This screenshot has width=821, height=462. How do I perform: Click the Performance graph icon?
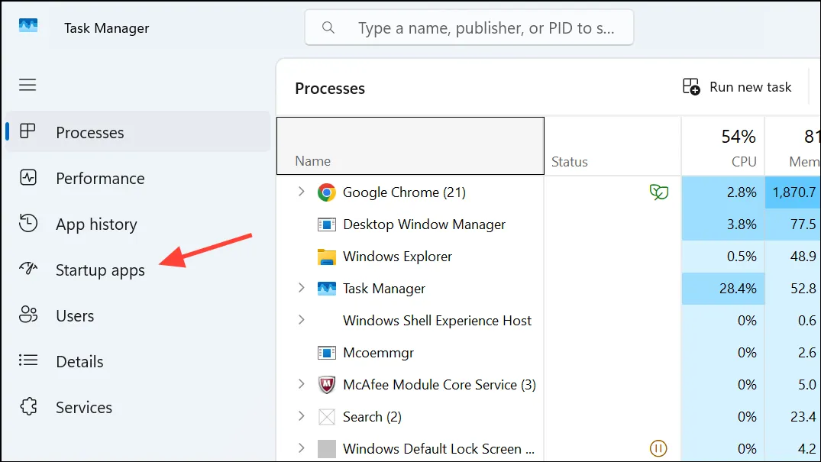(x=28, y=178)
